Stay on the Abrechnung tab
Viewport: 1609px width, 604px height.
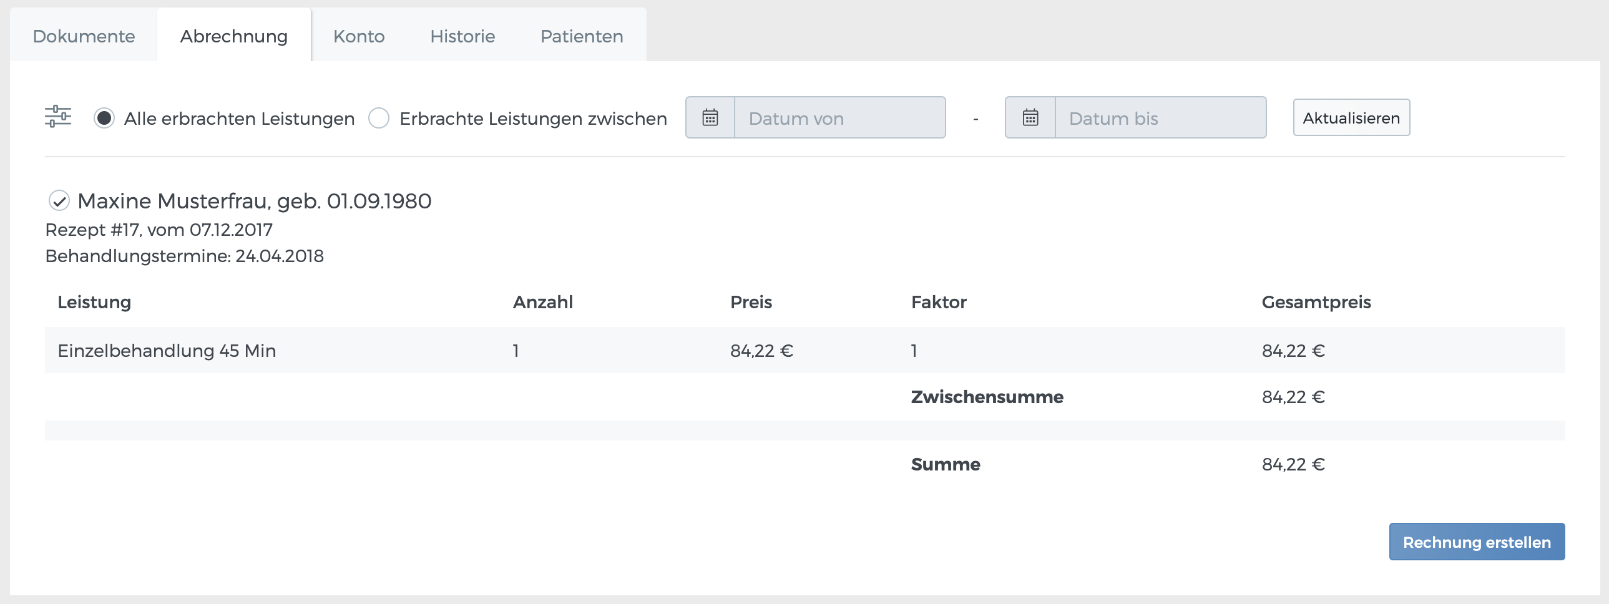pos(233,36)
